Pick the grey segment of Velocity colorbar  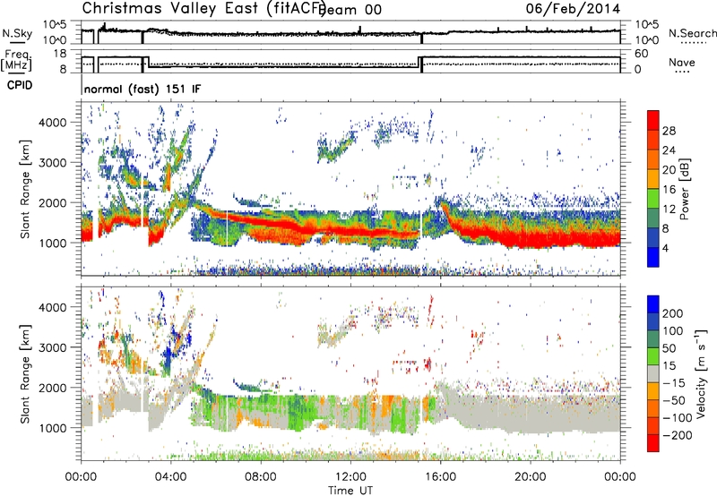pos(653,373)
